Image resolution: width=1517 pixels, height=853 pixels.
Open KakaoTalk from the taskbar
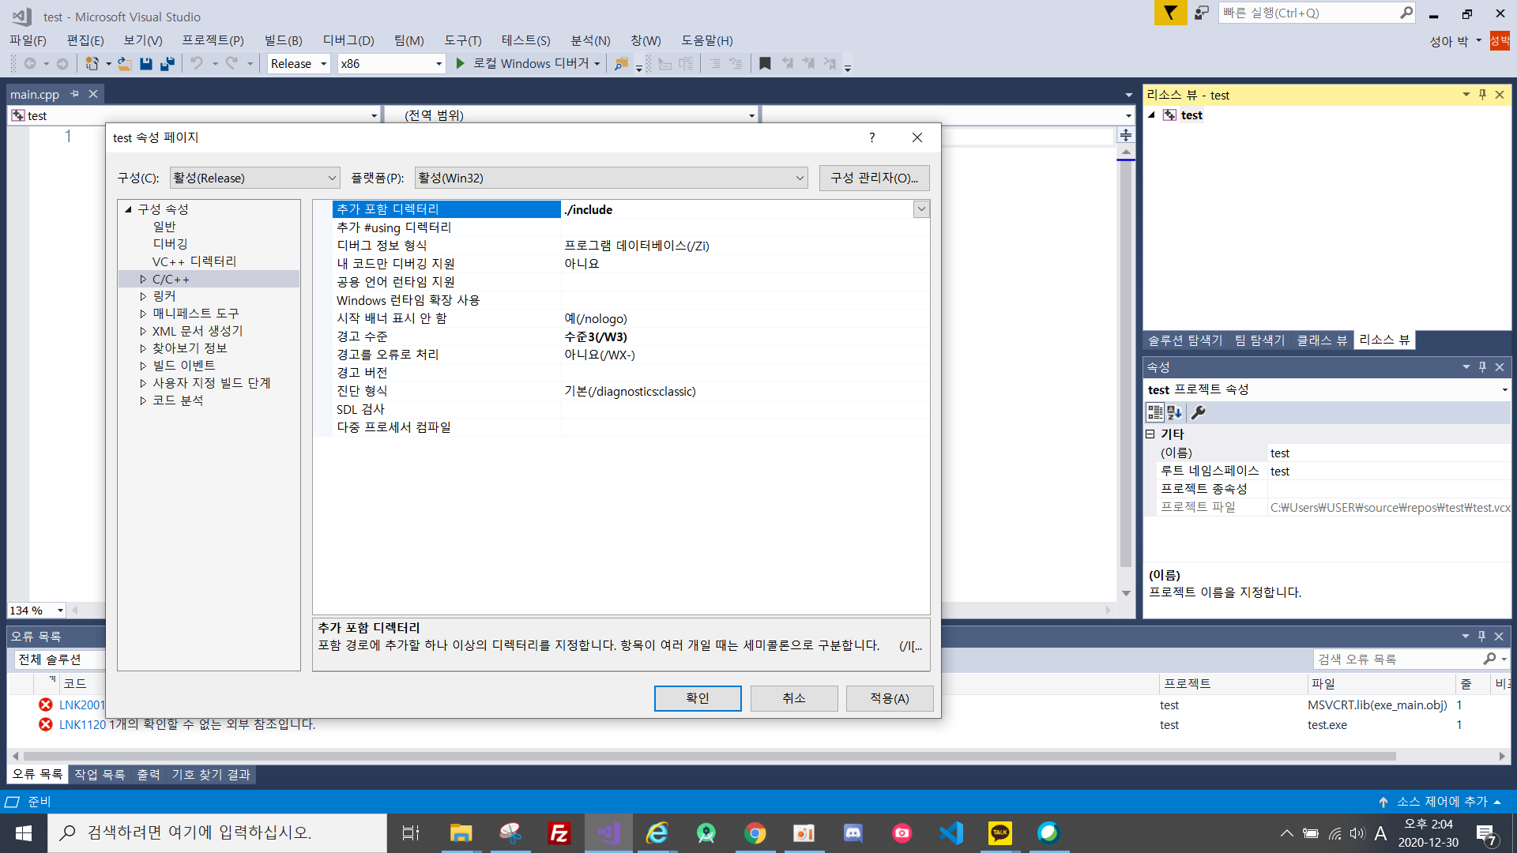click(x=999, y=832)
